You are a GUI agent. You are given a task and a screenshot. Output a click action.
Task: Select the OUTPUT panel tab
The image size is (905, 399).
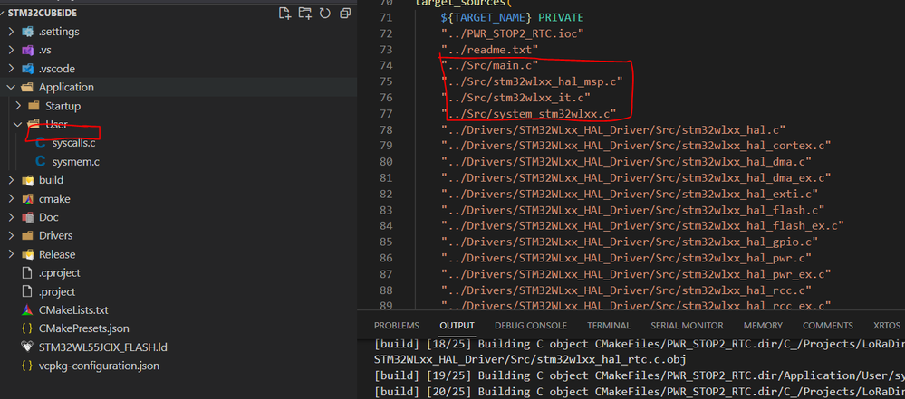tap(457, 326)
